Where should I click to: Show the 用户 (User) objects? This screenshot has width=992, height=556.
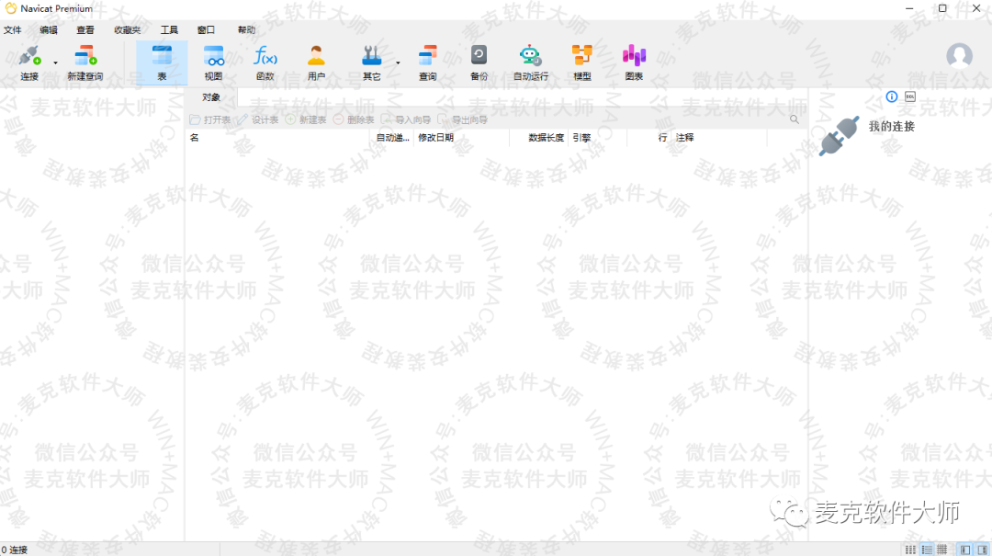pos(316,62)
